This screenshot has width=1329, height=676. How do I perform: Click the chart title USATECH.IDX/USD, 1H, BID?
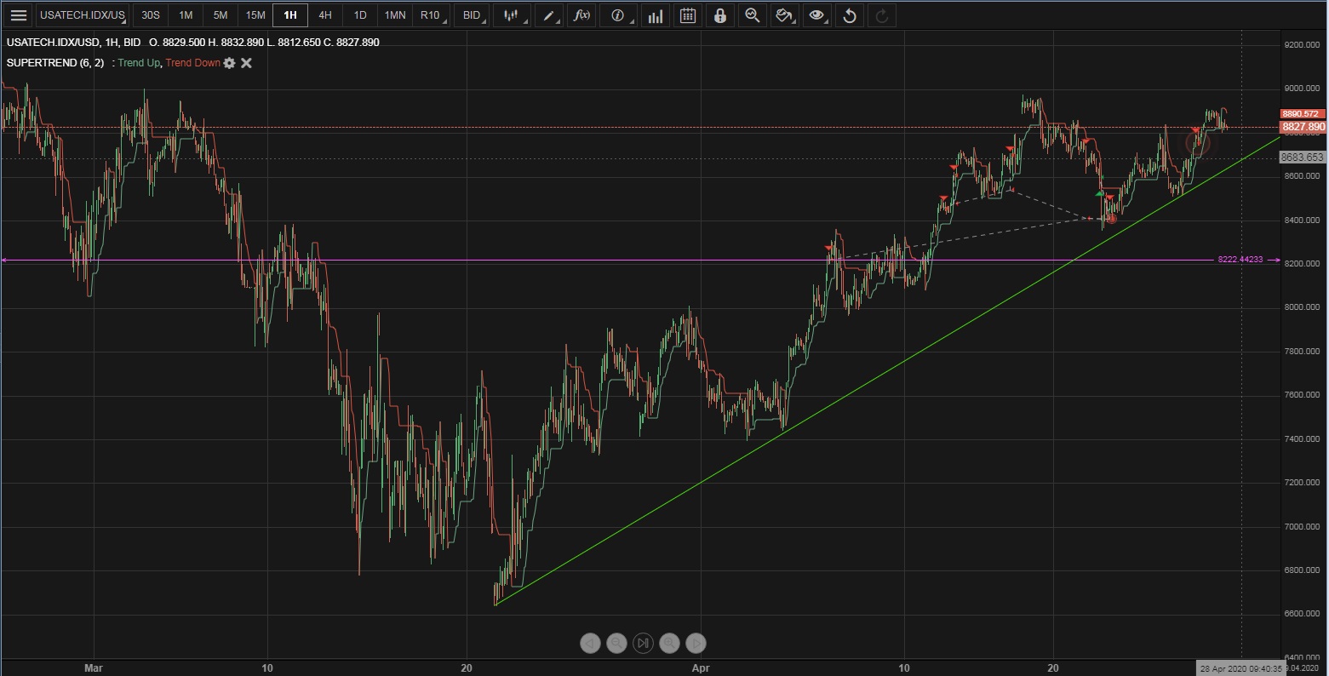(74, 42)
